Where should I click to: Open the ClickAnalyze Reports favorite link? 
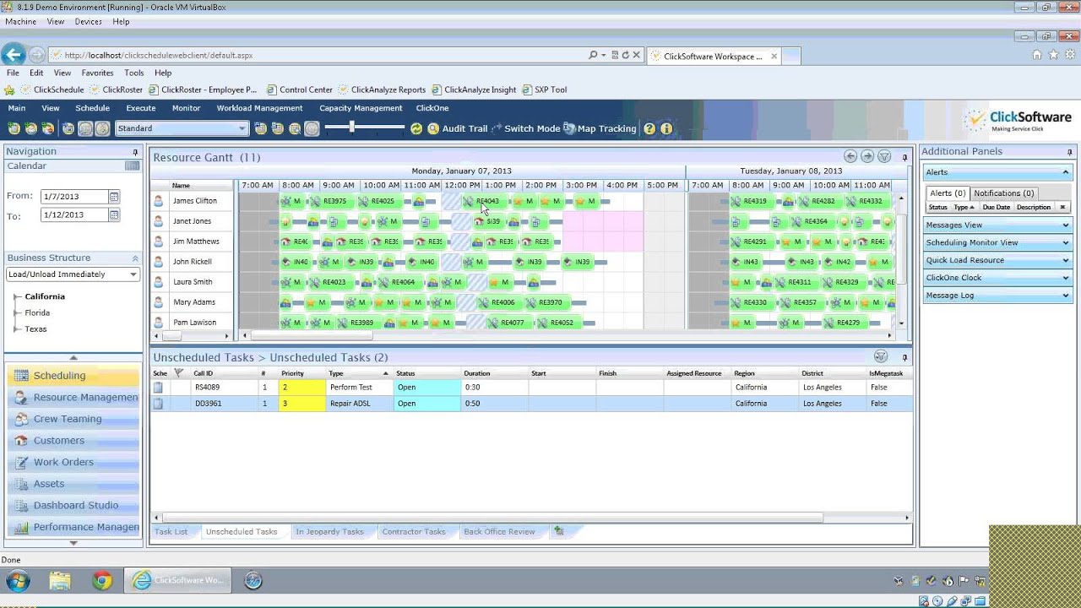pos(382,90)
